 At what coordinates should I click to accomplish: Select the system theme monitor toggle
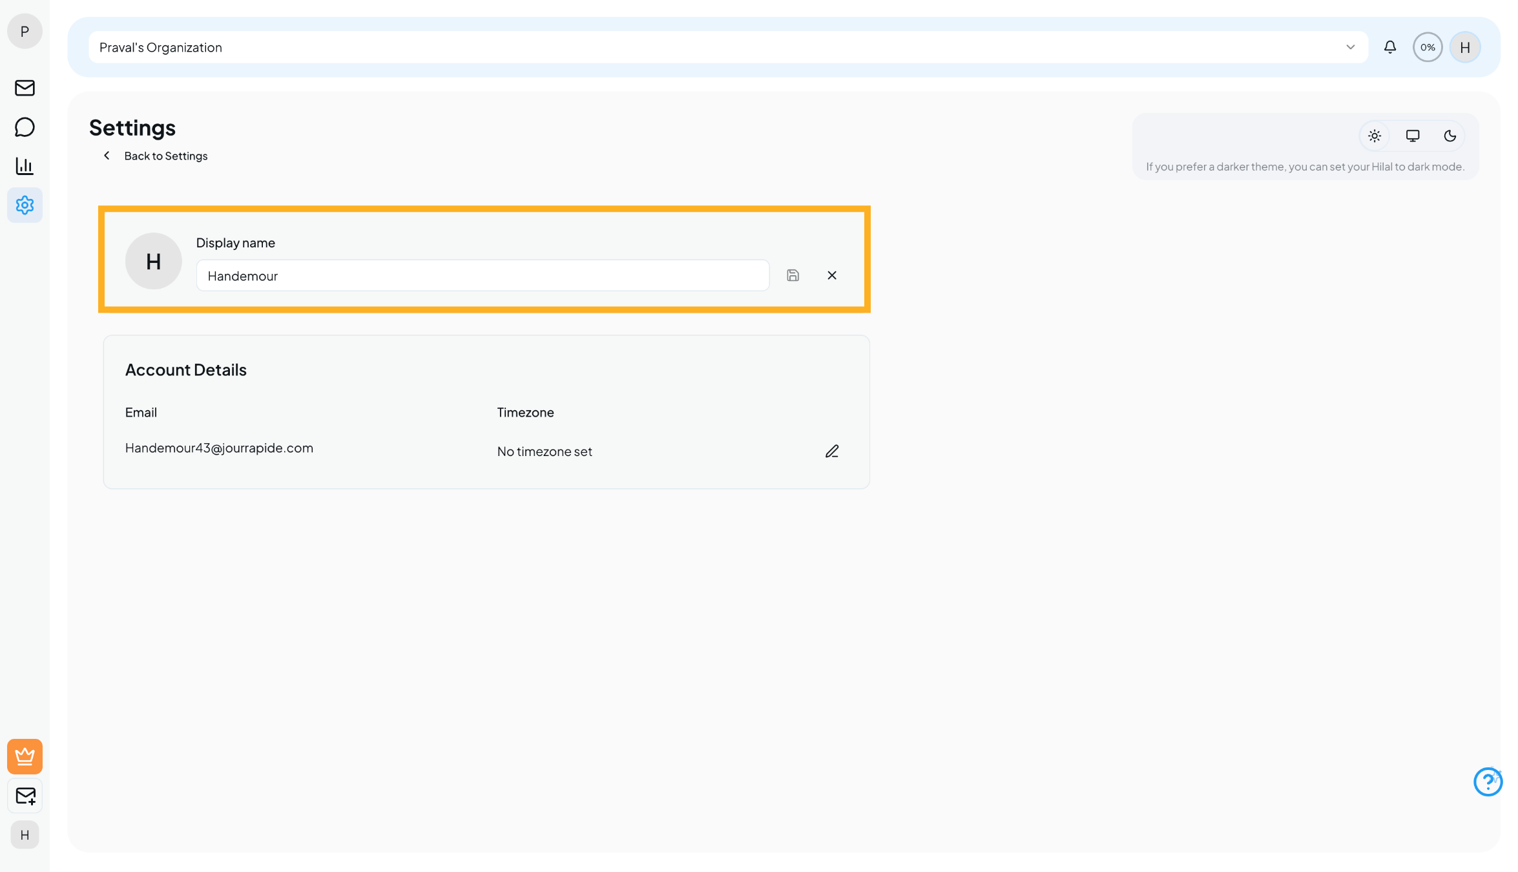click(1413, 136)
